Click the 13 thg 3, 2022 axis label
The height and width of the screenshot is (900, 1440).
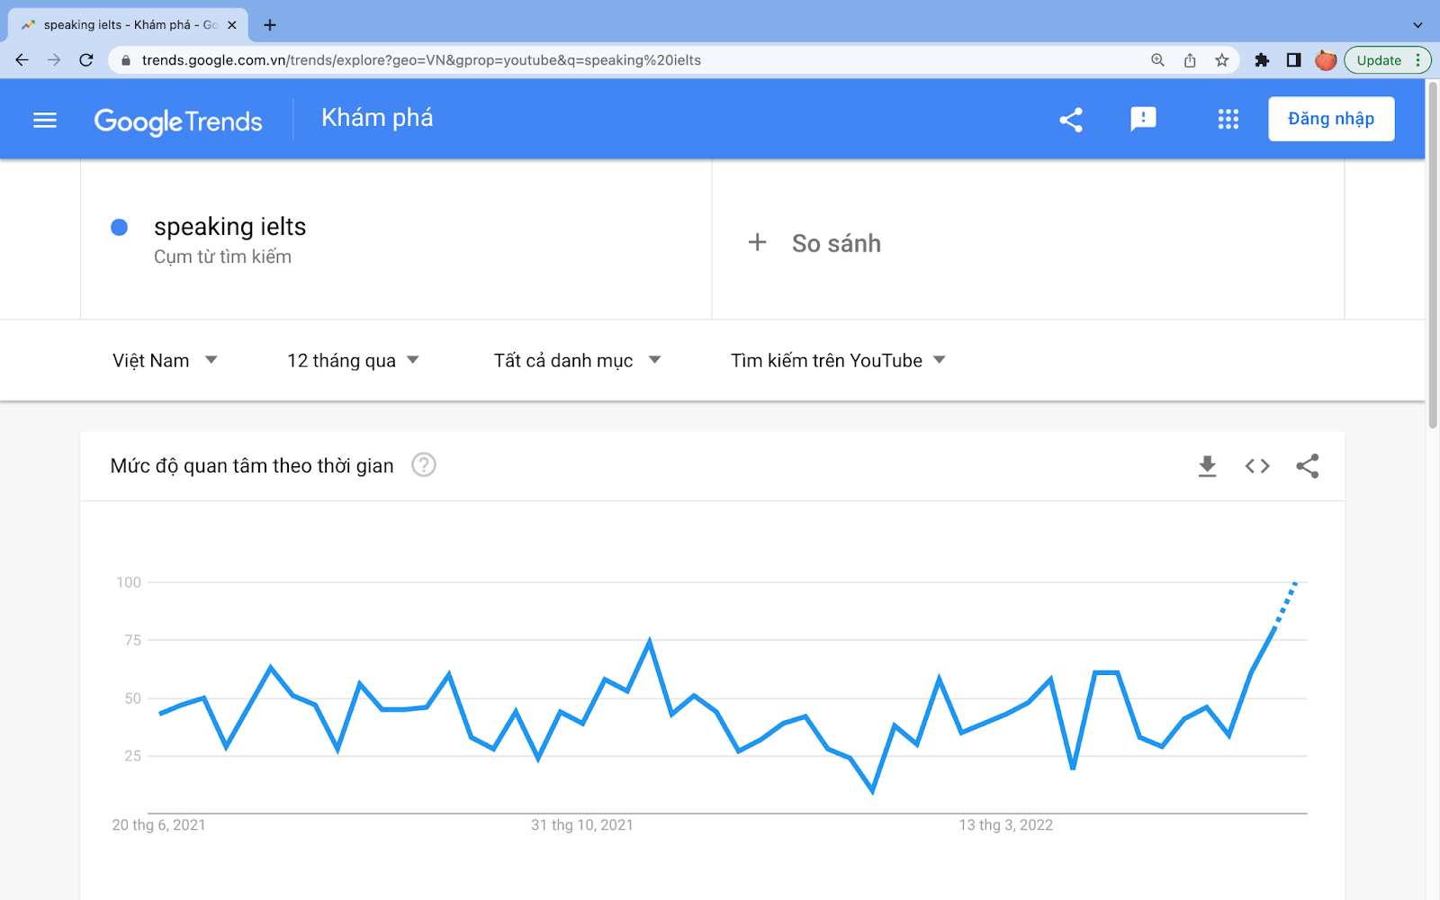1005,825
